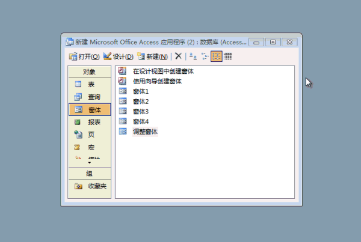Select 查询 queries object type

pyautogui.click(x=90, y=97)
